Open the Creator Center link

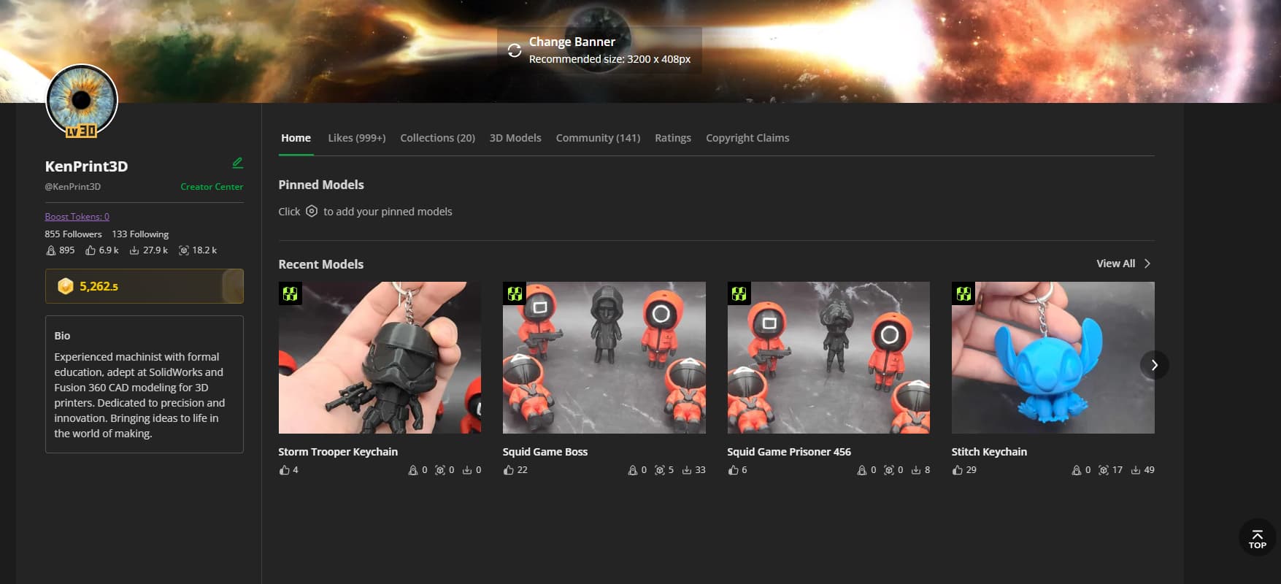tap(212, 187)
